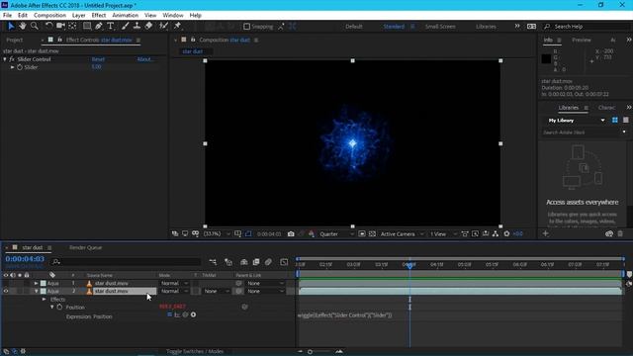Image resolution: width=633 pixels, height=356 pixels.
Task: Open the Composition menu
Action: tap(49, 16)
